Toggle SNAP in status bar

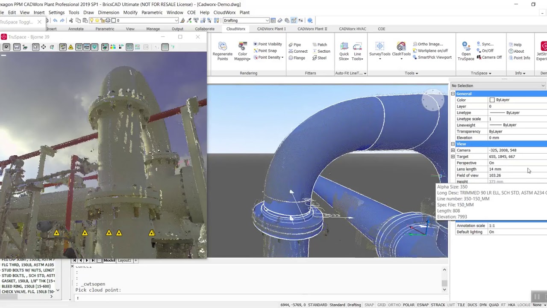pyautogui.click(x=369, y=305)
